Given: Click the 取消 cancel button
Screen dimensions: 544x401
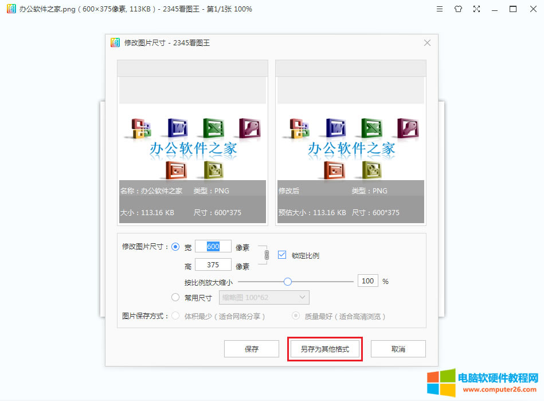Looking at the screenshot, I should (x=398, y=348).
